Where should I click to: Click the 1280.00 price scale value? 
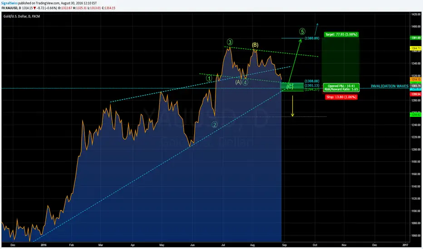(416, 100)
